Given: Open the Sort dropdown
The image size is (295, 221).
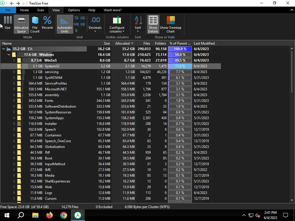Looking at the screenshot, I should [x=138, y=24].
